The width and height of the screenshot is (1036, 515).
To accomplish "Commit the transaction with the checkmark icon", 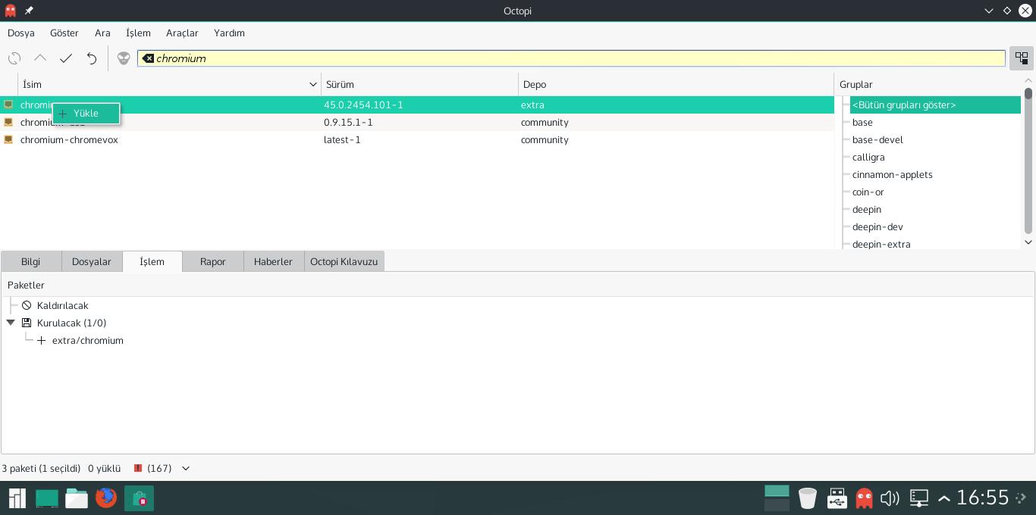I will click(66, 58).
